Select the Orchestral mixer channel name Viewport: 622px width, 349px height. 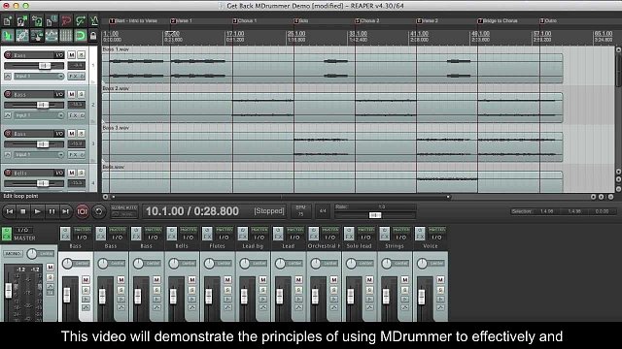tap(324, 246)
